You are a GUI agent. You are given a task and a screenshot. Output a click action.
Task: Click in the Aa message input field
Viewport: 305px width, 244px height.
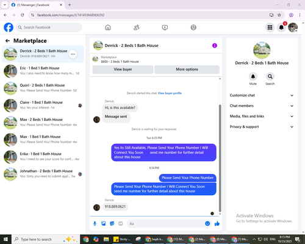coord(165,224)
